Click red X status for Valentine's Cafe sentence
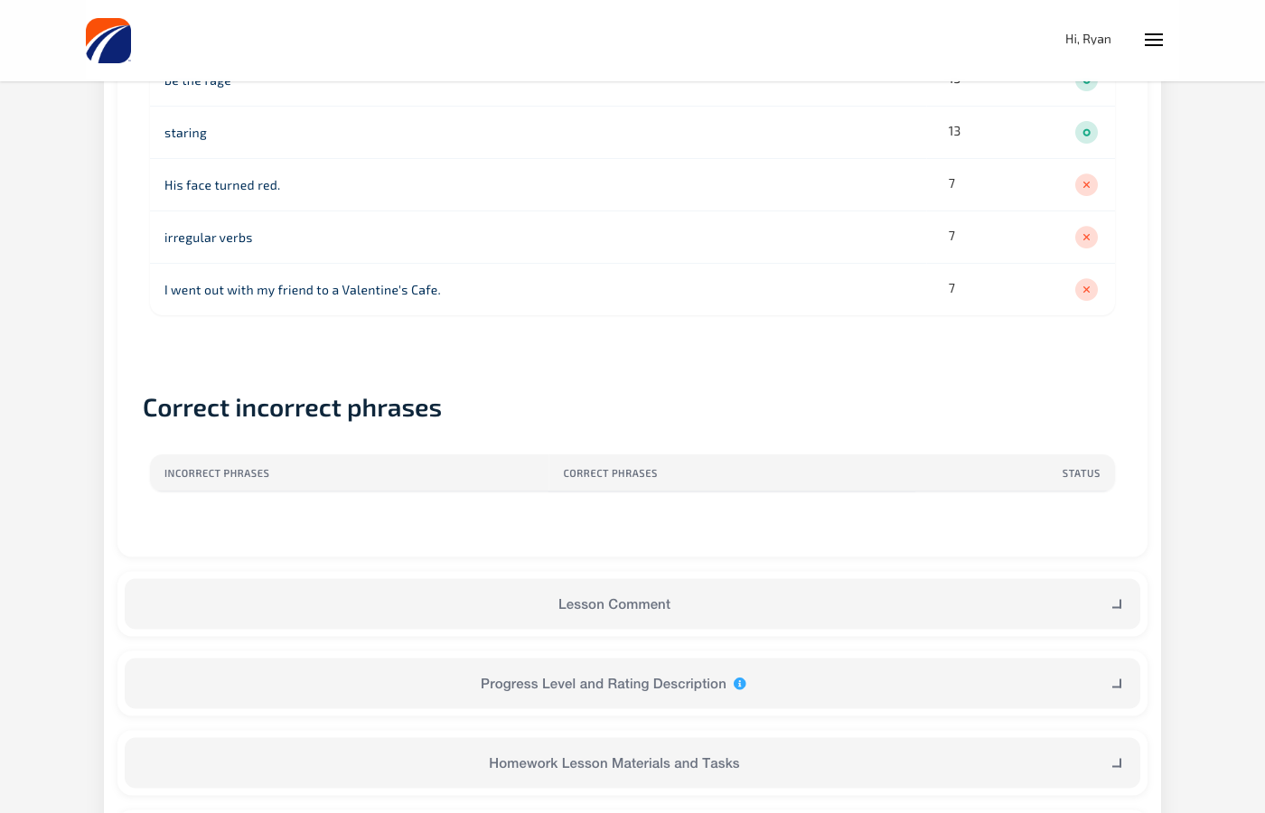1265x813 pixels. click(x=1086, y=290)
